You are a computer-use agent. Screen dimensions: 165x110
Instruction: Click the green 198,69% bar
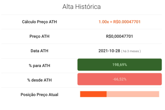[120, 65]
